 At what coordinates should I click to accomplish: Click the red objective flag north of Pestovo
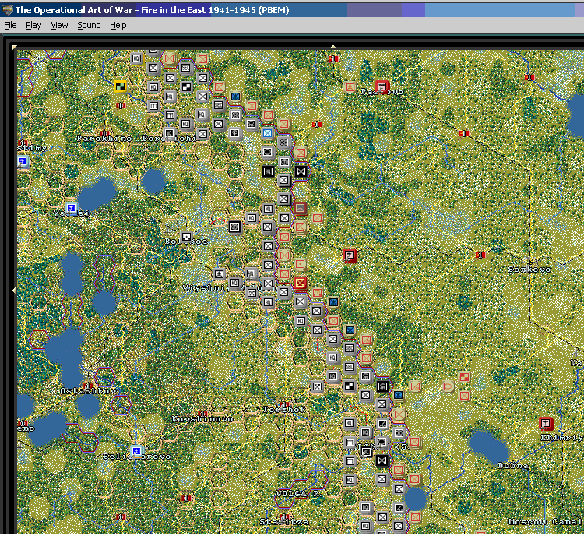[x=333, y=58]
